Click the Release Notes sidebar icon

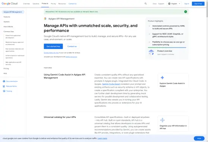(x=4, y=86)
